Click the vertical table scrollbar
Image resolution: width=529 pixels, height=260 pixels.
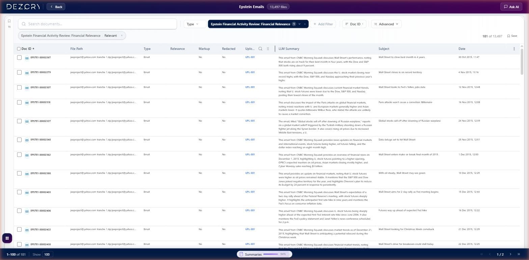point(522,62)
